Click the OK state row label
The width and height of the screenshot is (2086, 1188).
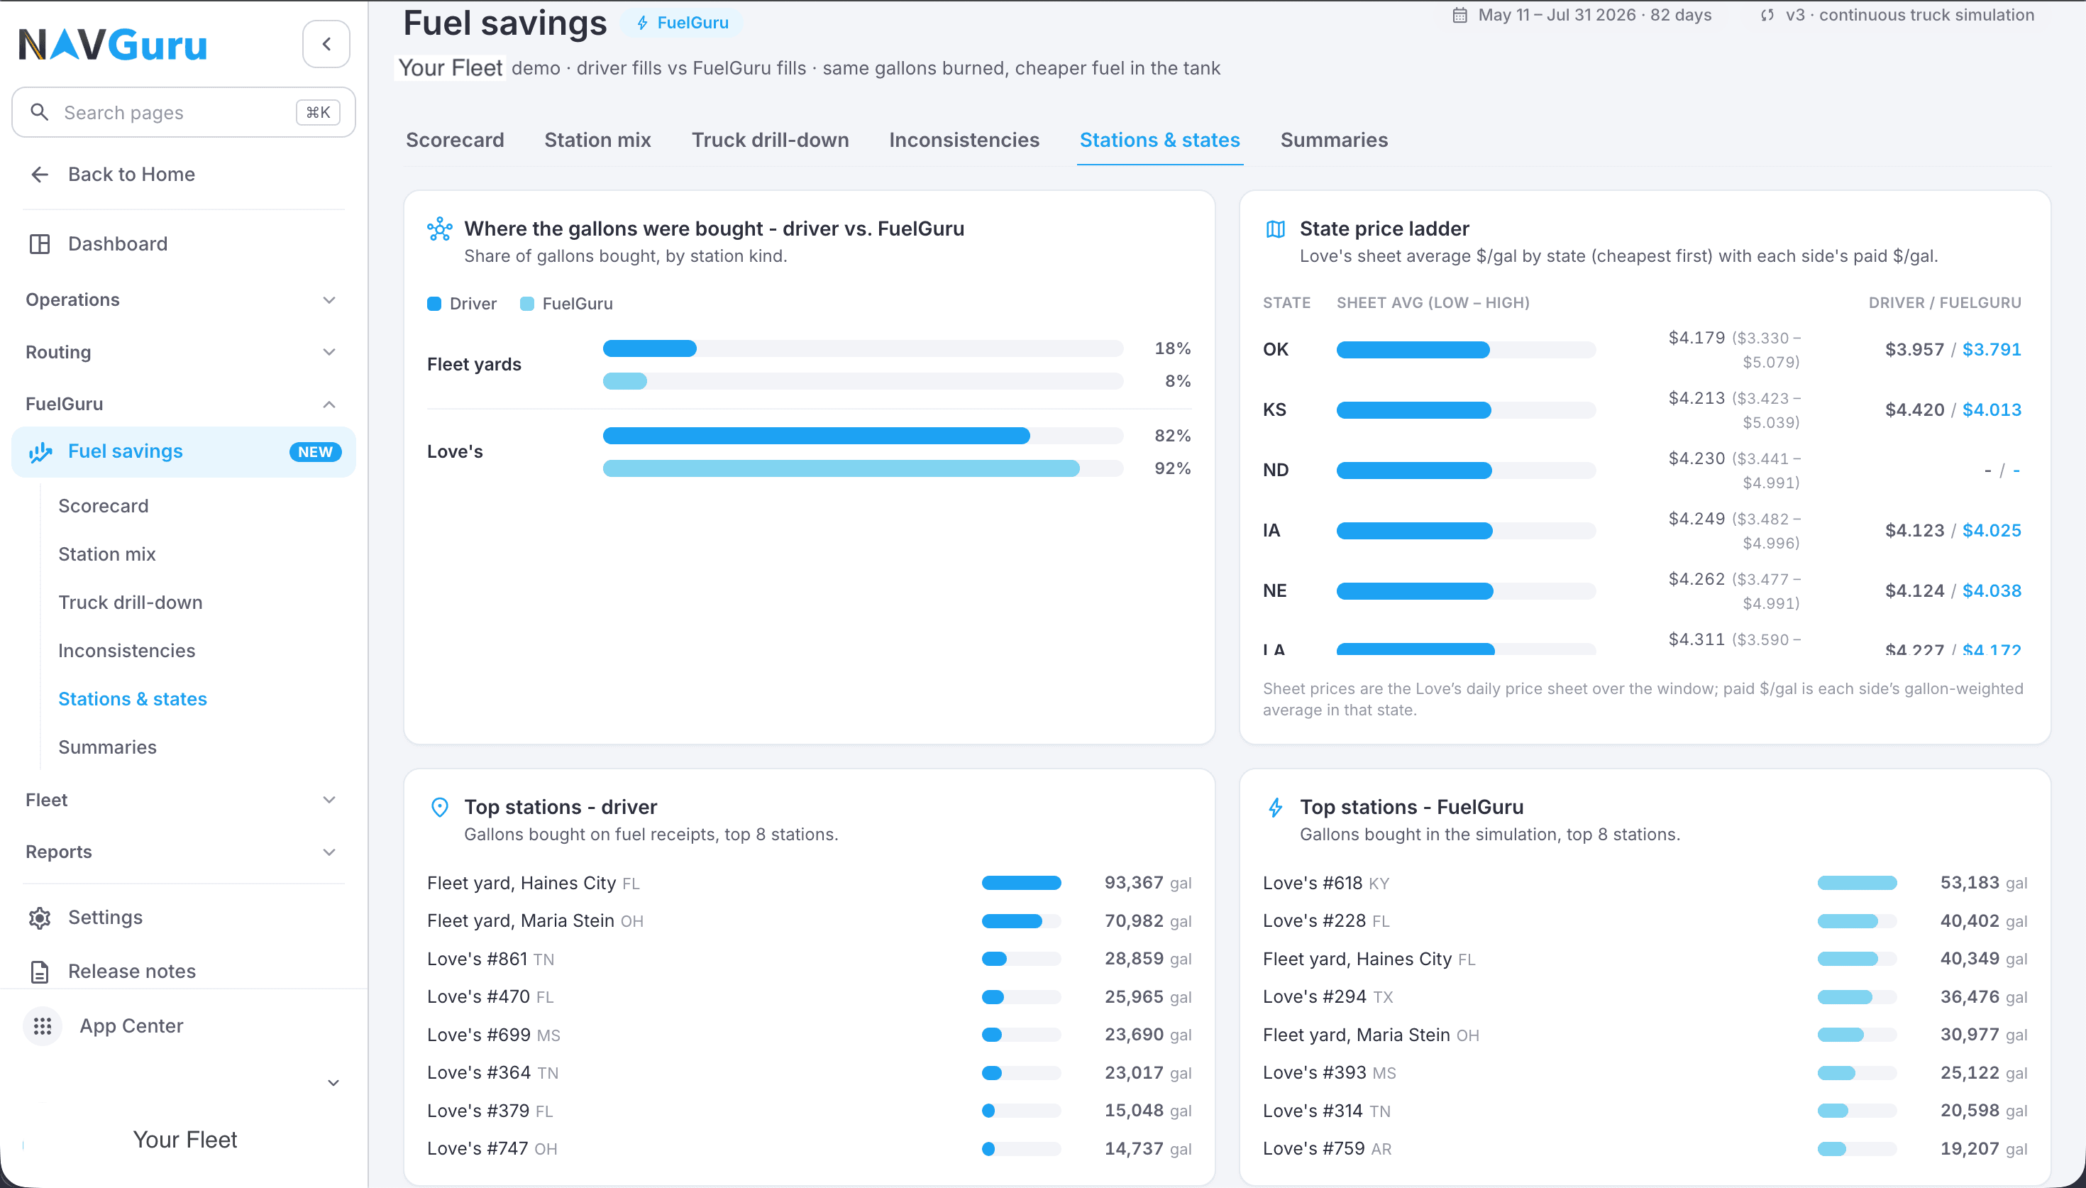pos(1276,350)
